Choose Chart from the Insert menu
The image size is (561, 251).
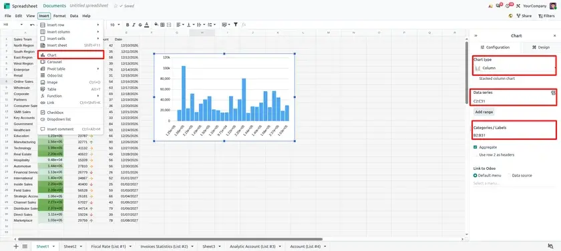pos(71,55)
